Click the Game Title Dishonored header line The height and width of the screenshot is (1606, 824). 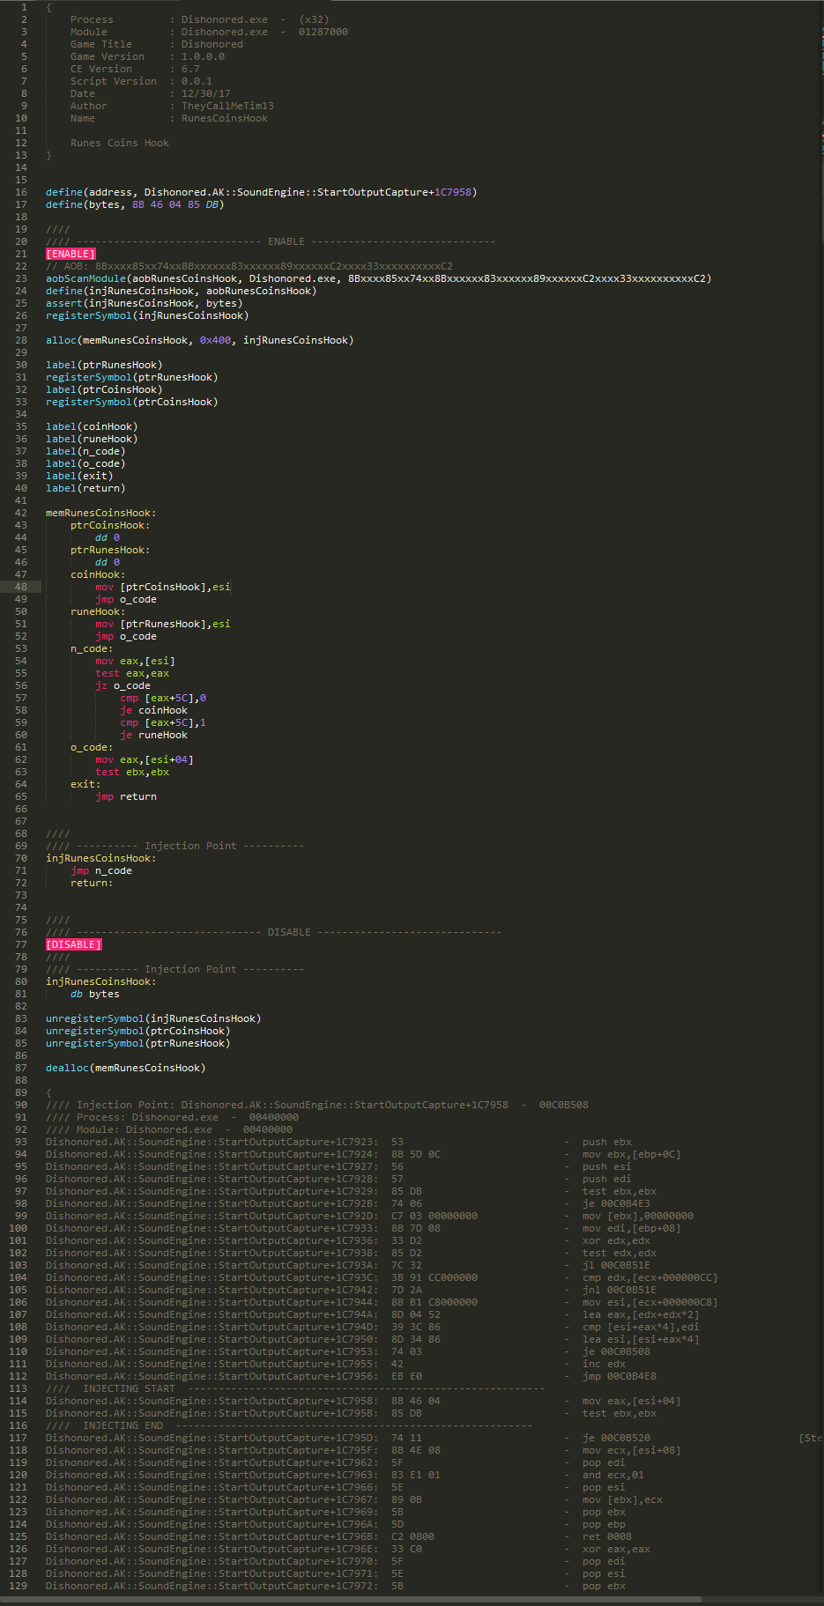point(157,44)
